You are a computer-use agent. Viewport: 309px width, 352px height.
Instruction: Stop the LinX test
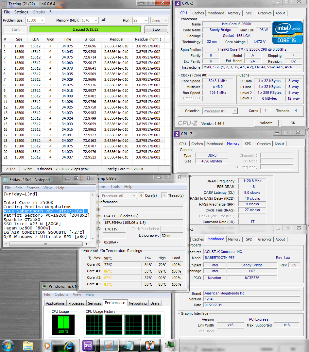[x=156, y=29]
